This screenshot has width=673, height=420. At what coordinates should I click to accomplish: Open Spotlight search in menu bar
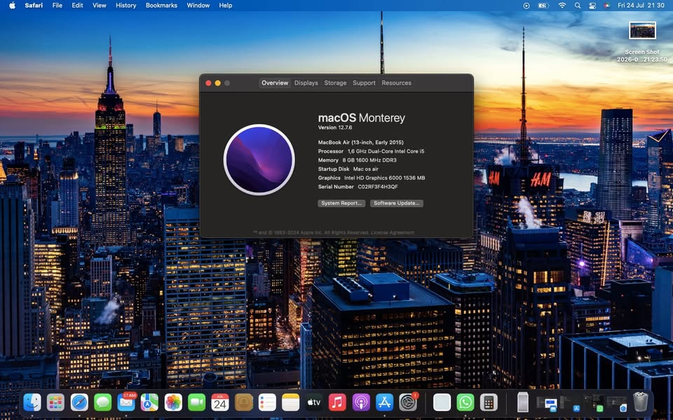(578, 6)
